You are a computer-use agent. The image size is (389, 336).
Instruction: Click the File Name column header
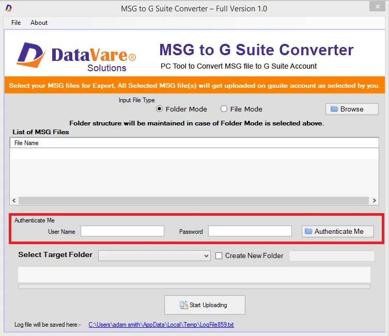pos(194,143)
